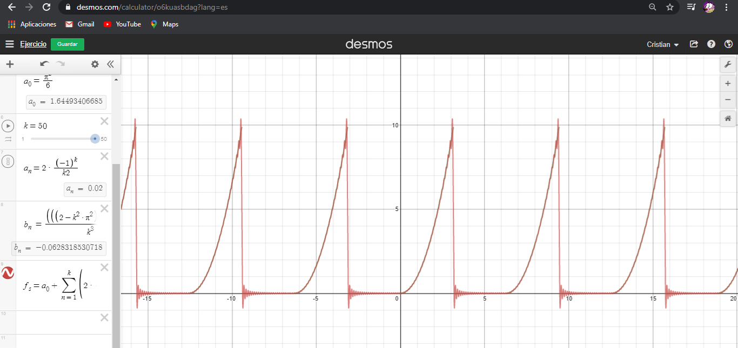Image resolution: width=738 pixels, height=348 pixels.
Task: Collapse the expression list with the chevrons icon
Action: pos(110,64)
